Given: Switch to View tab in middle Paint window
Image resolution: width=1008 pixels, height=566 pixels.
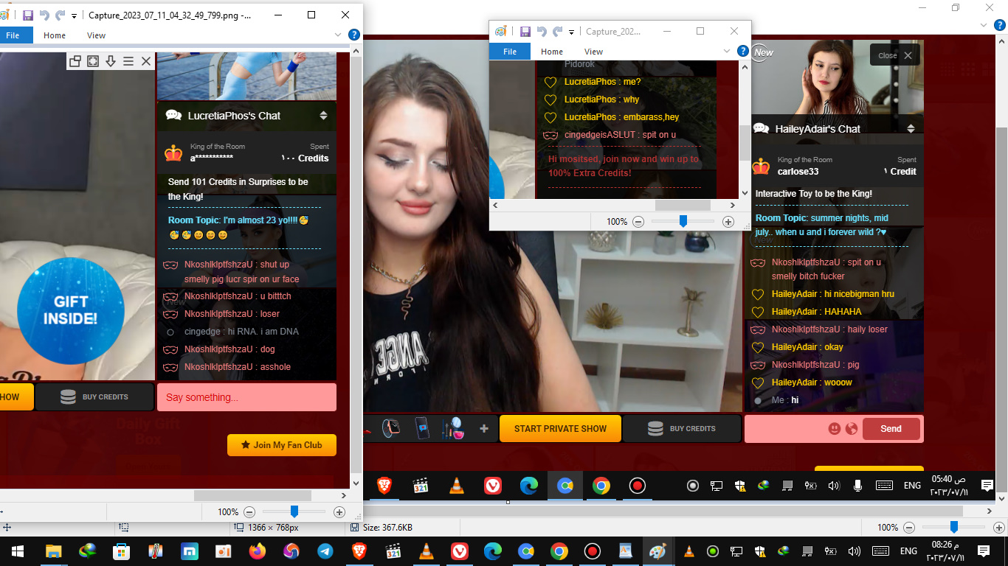Looking at the screenshot, I should click(593, 52).
